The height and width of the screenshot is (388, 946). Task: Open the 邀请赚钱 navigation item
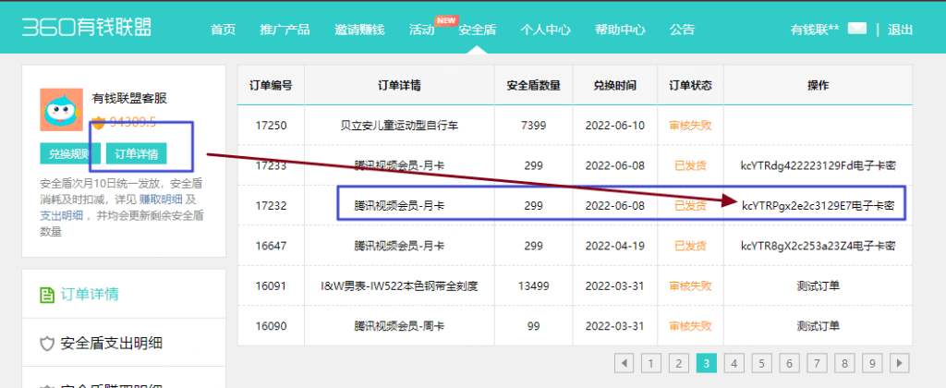click(359, 29)
